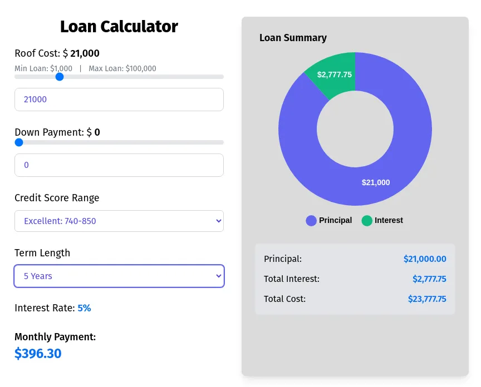Click the Loan Summary heading
The height and width of the screenshot is (387, 481).
[293, 38]
